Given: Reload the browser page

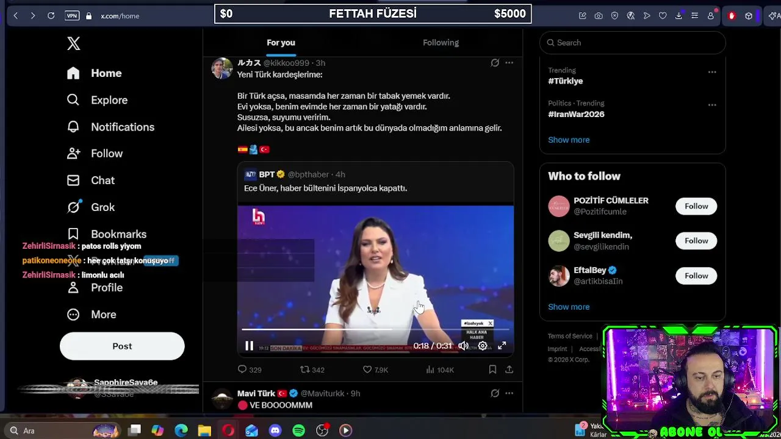Looking at the screenshot, I should [51, 16].
